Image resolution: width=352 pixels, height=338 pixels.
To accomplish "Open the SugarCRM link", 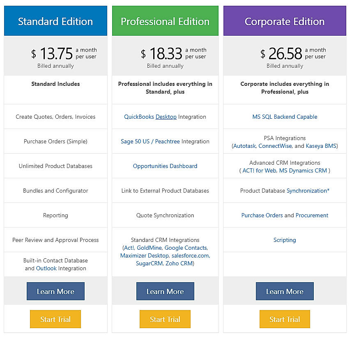I will [x=149, y=264].
